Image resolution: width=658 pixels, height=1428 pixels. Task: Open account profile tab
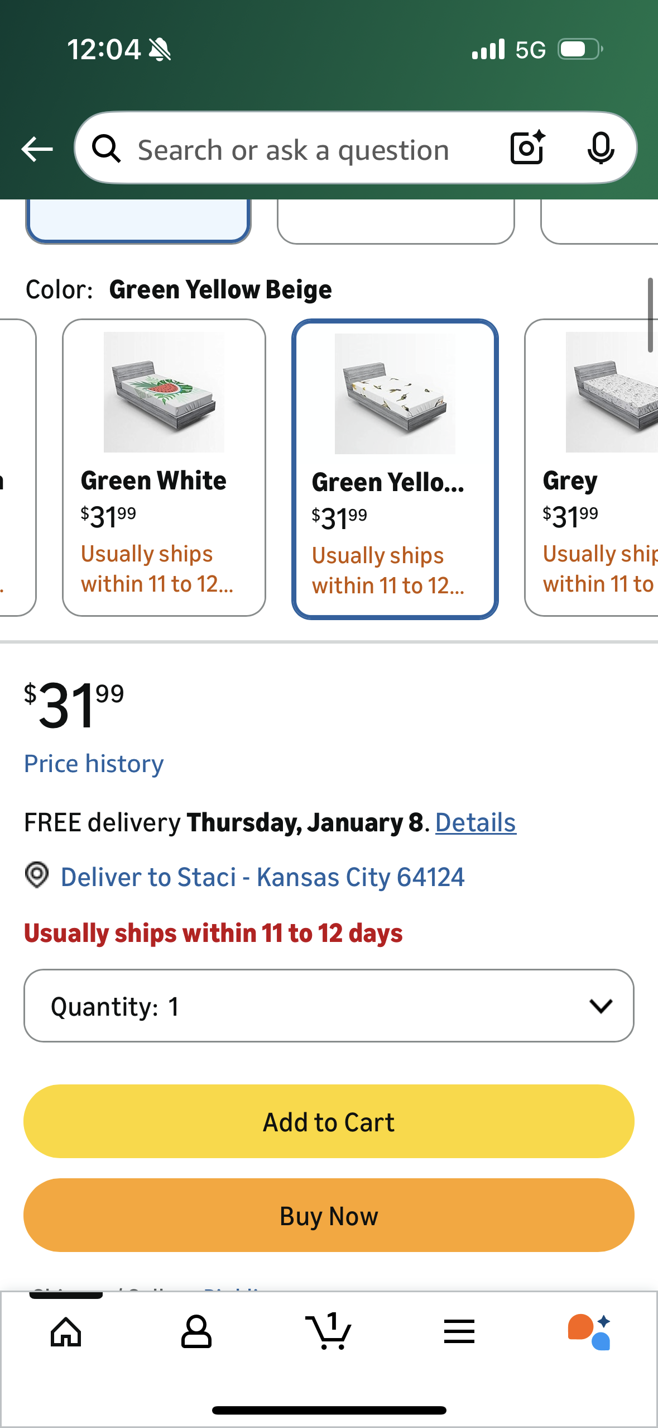[x=196, y=1332]
